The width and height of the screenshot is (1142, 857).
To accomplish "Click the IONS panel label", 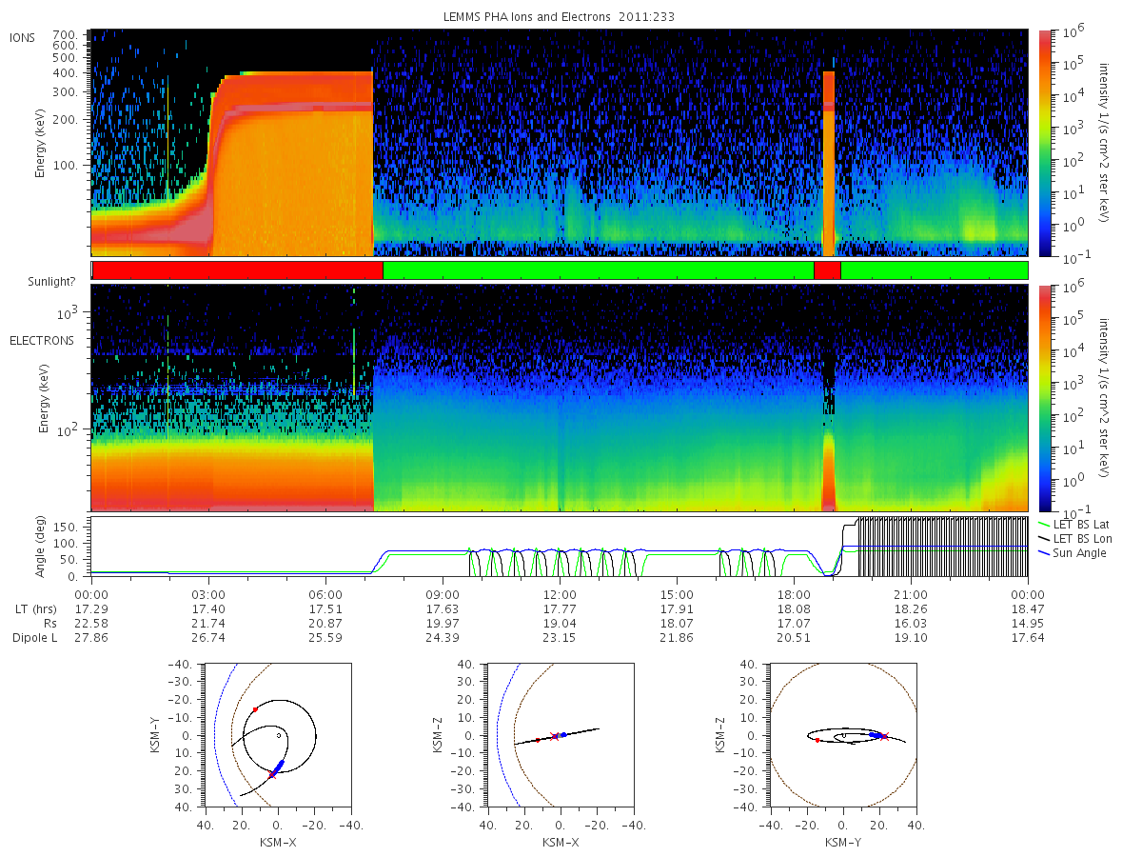I will [24, 37].
